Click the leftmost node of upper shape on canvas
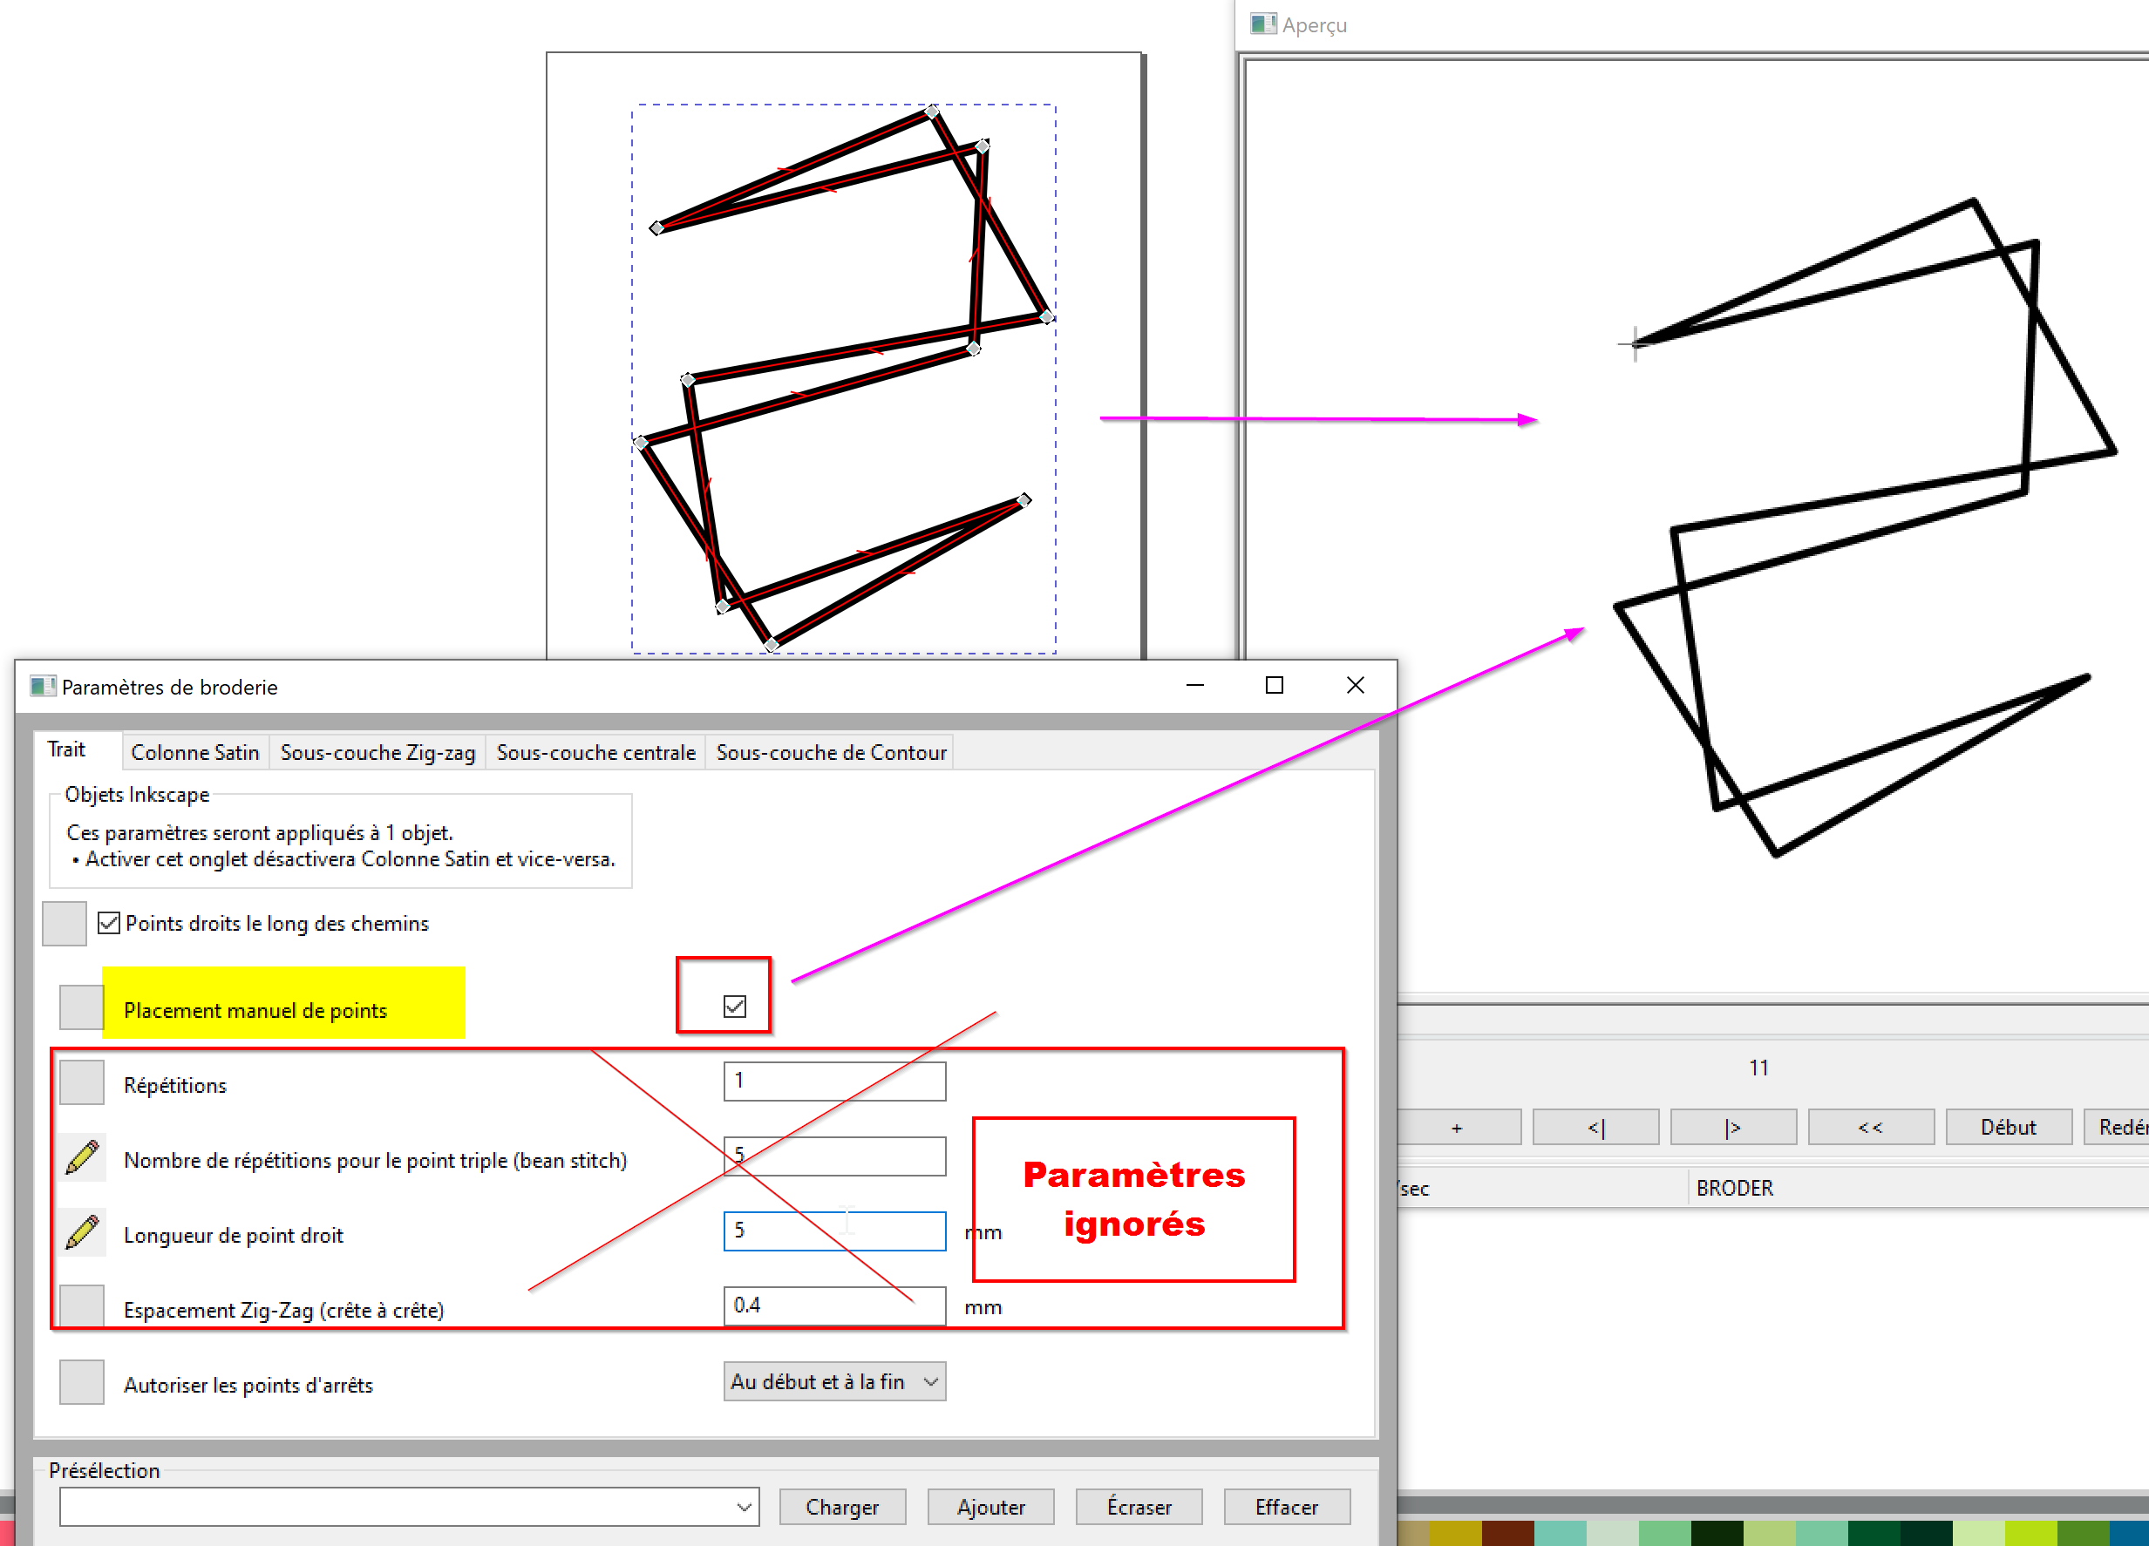 pyautogui.click(x=656, y=227)
